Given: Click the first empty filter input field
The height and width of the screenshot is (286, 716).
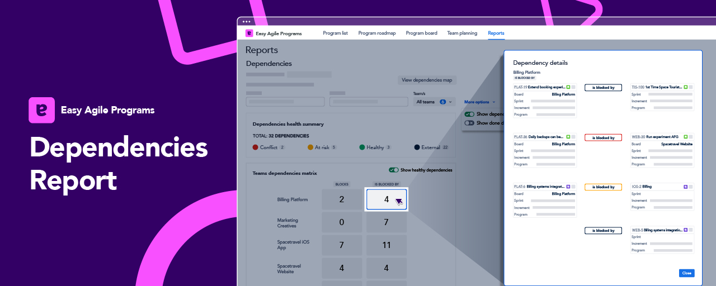Looking at the screenshot, I should pos(285,102).
